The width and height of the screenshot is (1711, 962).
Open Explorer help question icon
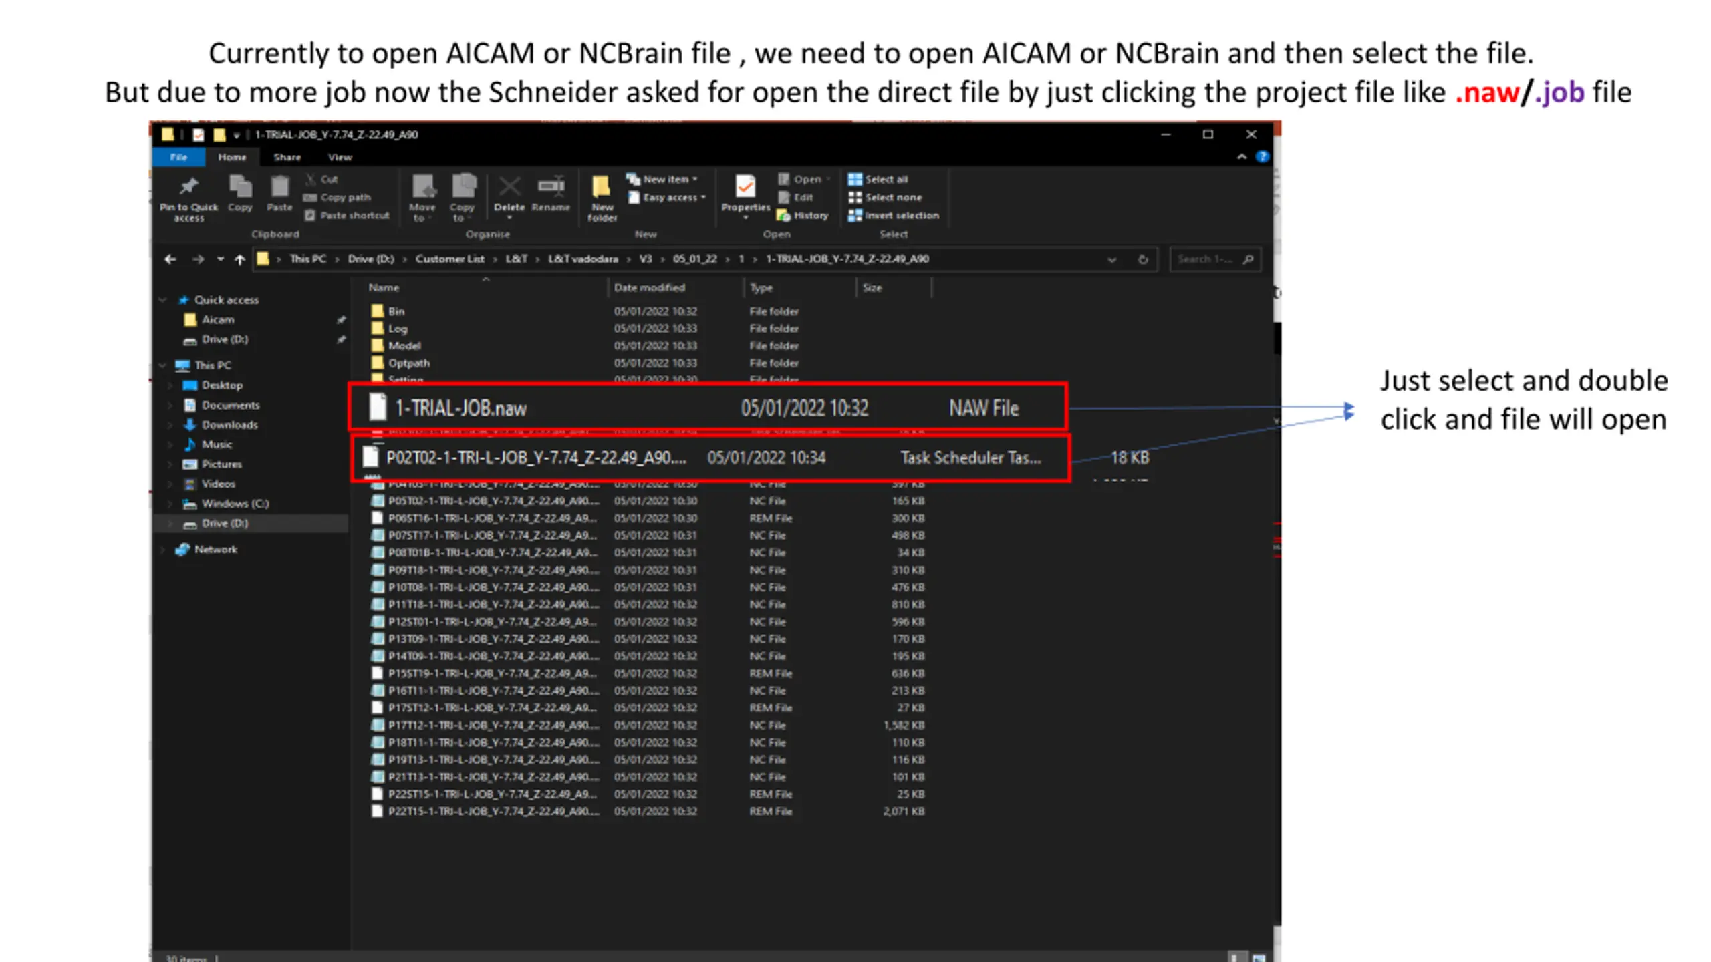[1262, 157]
